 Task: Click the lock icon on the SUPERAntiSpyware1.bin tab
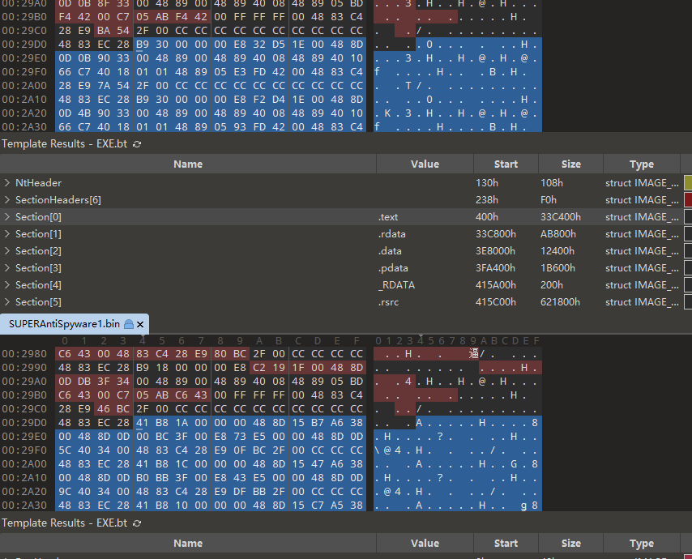pyautogui.click(x=128, y=324)
